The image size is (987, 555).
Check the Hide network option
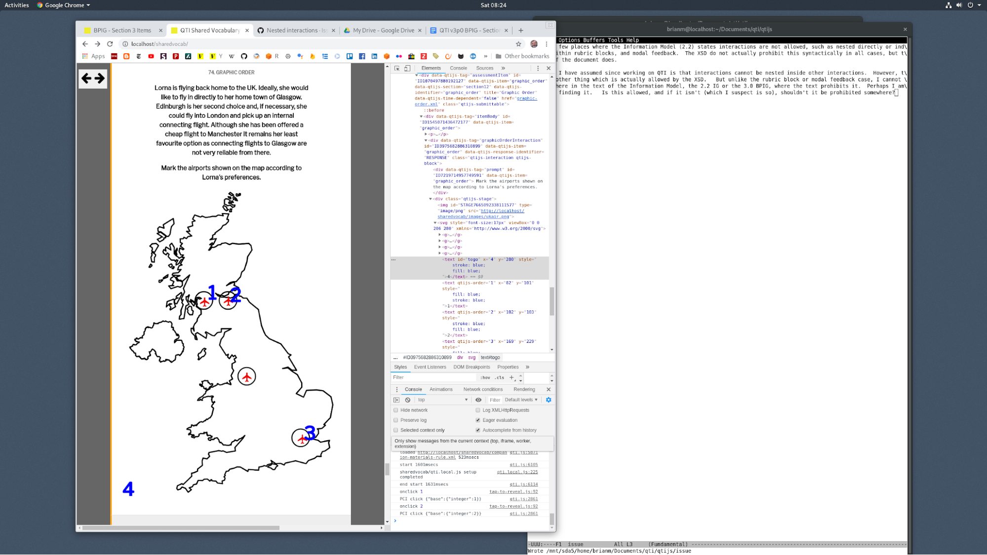pyautogui.click(x=396, y=410)
